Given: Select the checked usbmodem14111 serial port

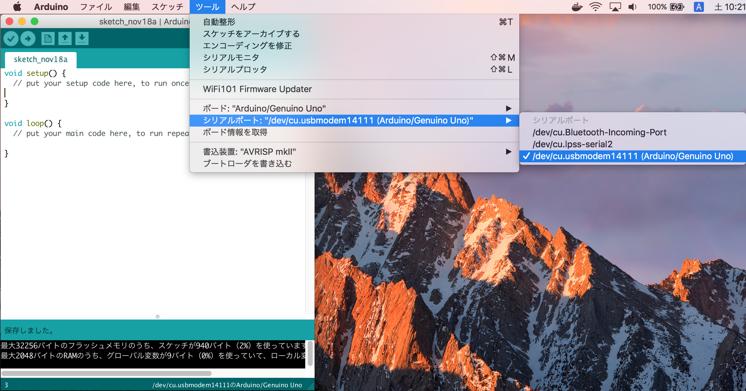Looking at the screenshot, I should [x=632, y=156].
